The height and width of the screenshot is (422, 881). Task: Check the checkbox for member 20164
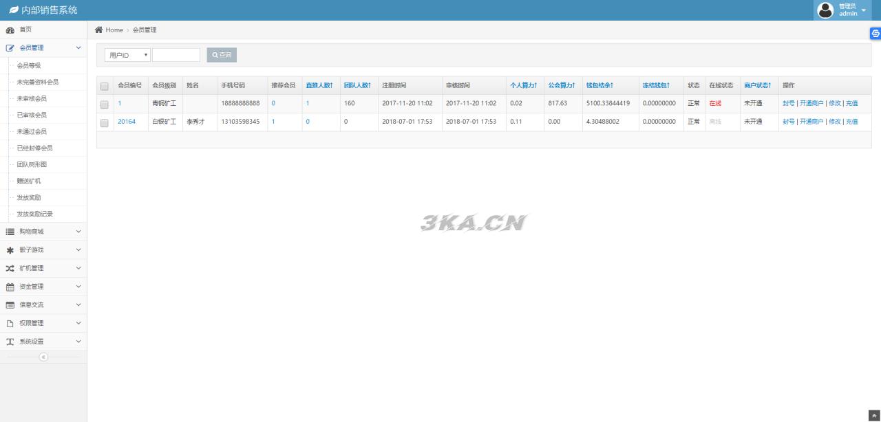105,123
